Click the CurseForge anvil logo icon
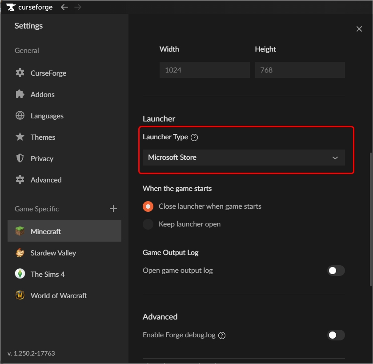Screen dimensions: 373x364 pyautogui.click(x=11, y=7)
